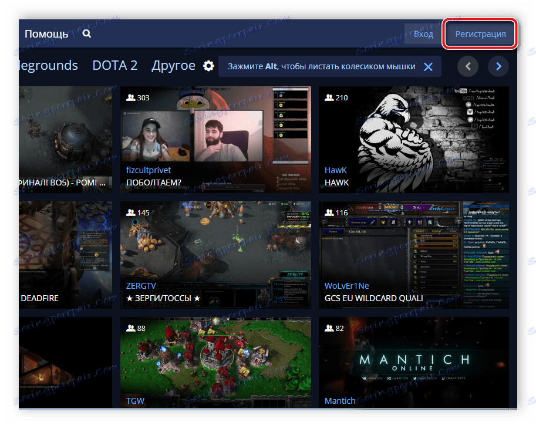The image size is (536, 429).
Task: Click the DEADFIRE title text
Action: point(40,298)
